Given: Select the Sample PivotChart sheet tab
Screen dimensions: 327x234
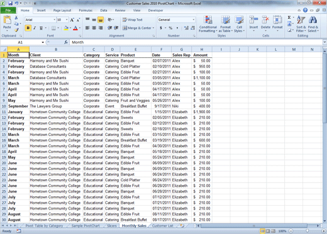Looking at the screenshot, I should tap(86, 226).
